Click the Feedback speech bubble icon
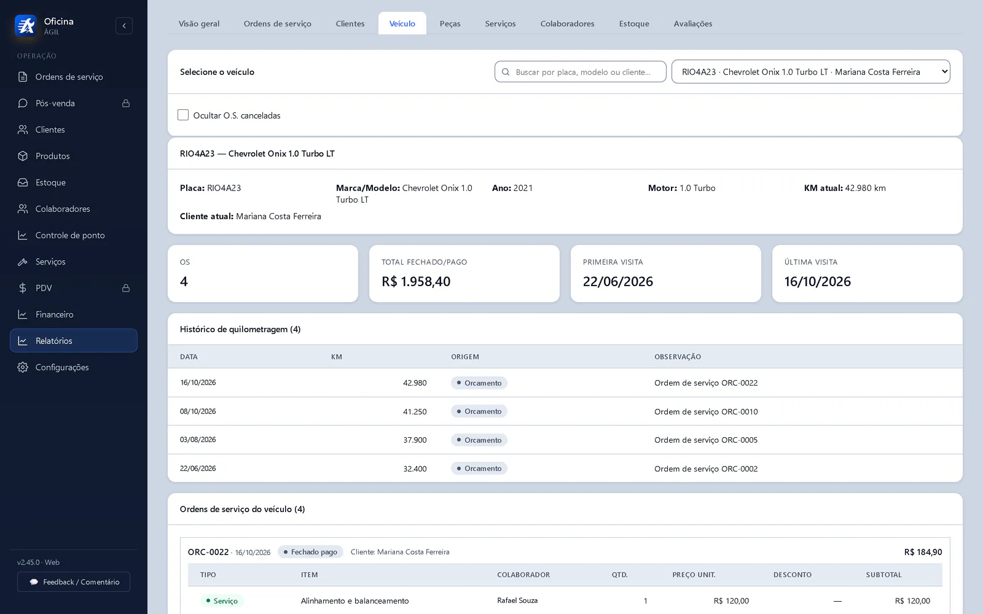 [34, 582]
